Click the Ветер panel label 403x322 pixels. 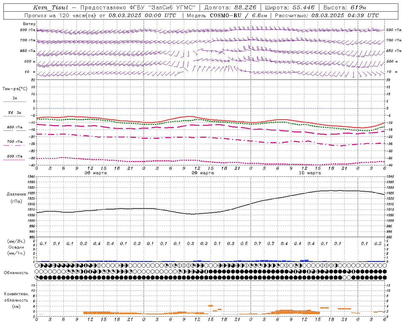point(29,24)
